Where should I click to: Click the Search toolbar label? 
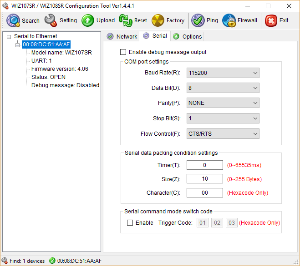31,20
